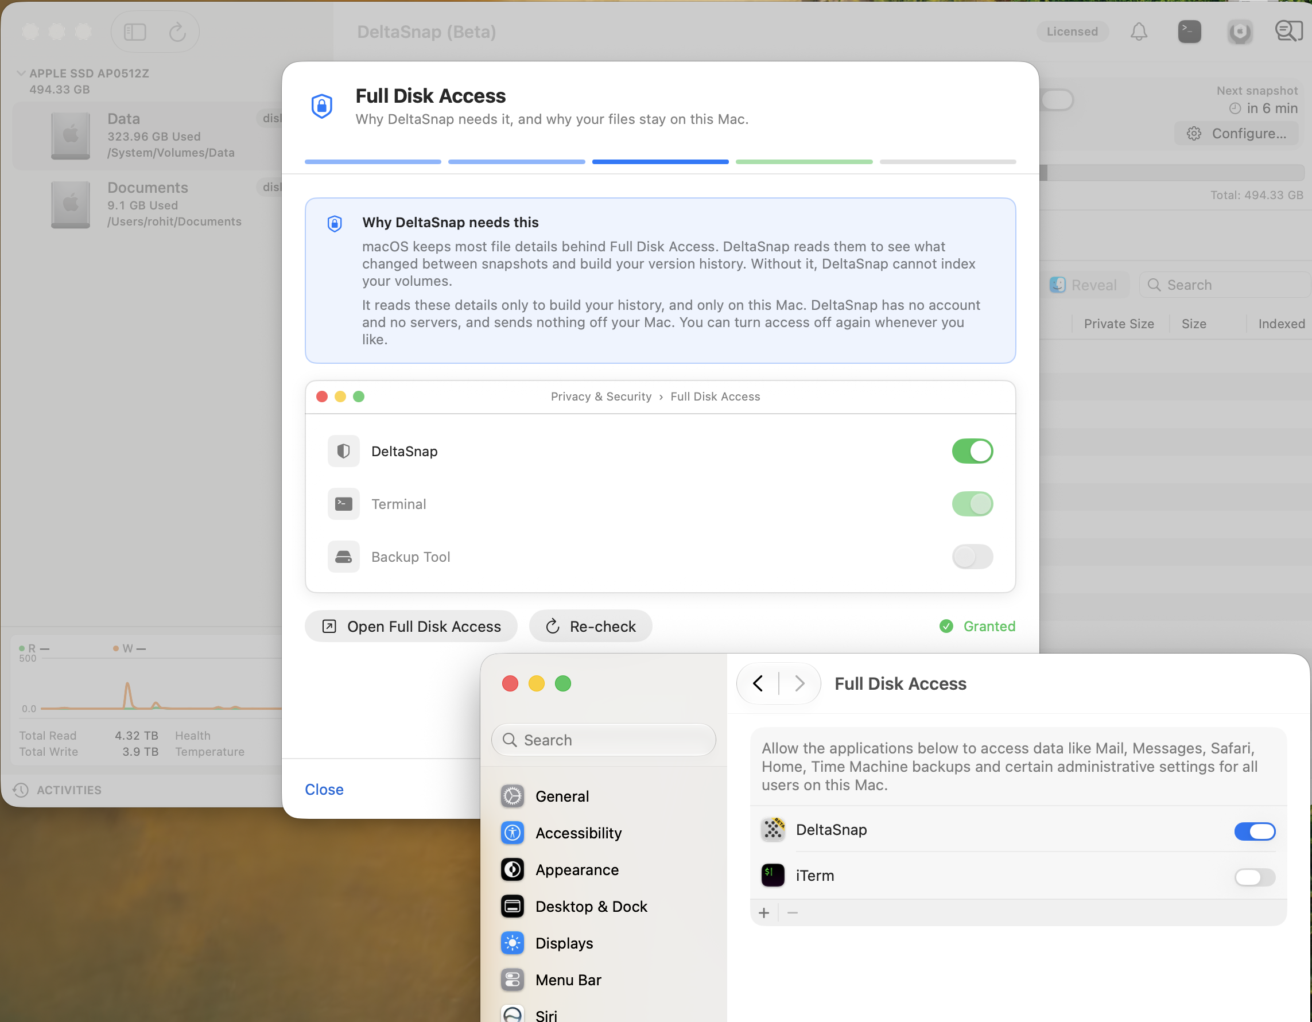Click the System Settings green zoom button
This screenshot has width=1312, height=1022.
pyautogui.click(x=563, y=683)
